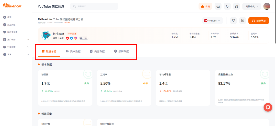The height and width of the screenshot is (126, 276).
Task: Switch to the 受众数据 tab
Action: click(x=73, y=51)
